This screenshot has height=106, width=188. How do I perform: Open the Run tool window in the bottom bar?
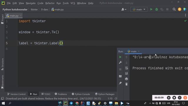pyautogui.click(x=33, y=94)
